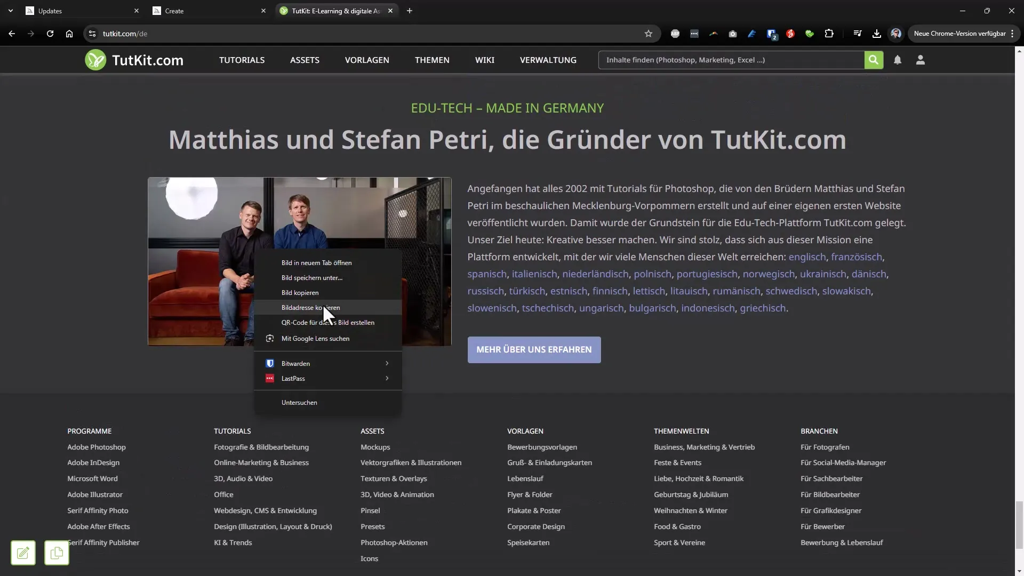
Task: Go to browser home icon
Action: click(x=69, y=34)
